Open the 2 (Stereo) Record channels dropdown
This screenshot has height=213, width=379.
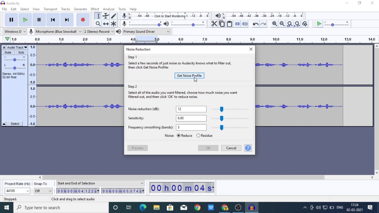pos(99,32)
